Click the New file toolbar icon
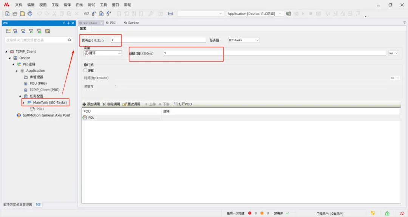Image resolution: width=408 pixels, height=217 pixels. 7,14
